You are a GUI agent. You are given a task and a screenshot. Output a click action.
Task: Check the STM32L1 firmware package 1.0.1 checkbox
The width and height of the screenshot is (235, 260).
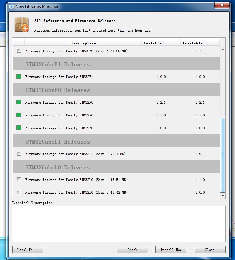pos(19,154)
